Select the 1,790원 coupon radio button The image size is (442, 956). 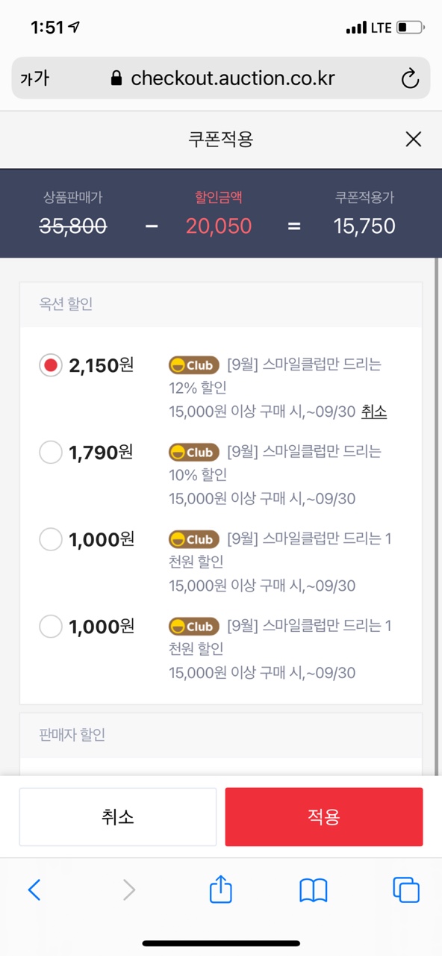click(x=51, y=452)
